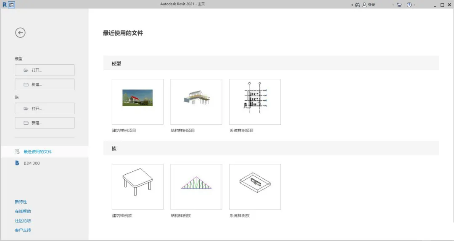Click the shopping cart icon

[x=399, y=5]
